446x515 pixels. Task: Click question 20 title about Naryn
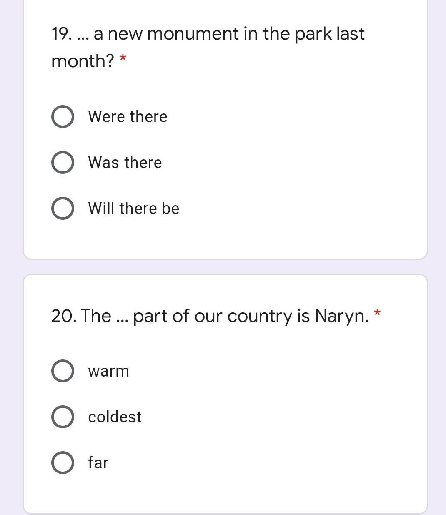(x=210, y=316)
